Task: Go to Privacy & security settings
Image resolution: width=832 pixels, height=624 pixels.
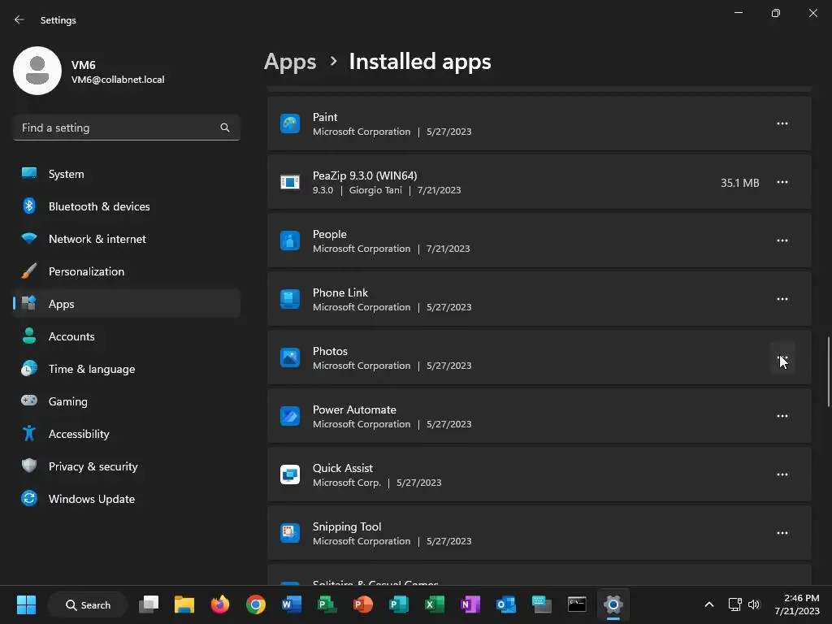Action: click(93, 466)
